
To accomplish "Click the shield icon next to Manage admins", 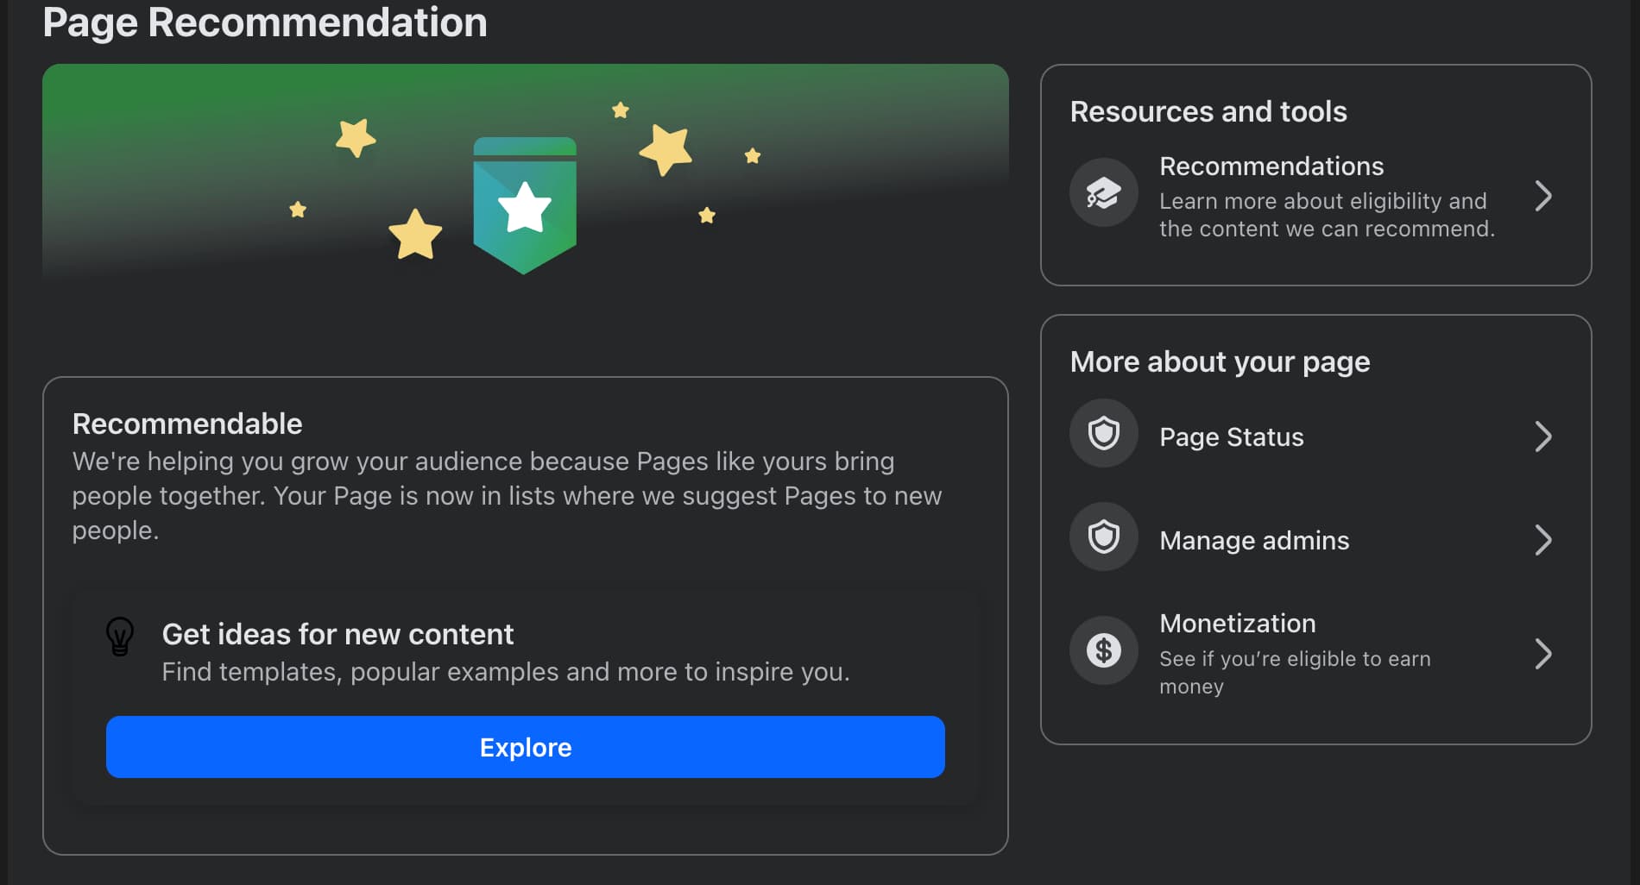I will pyautogui.click(x=1103, y=537).
